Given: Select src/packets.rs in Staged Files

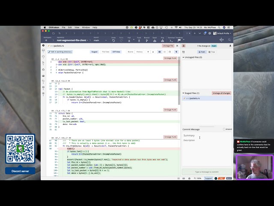Looking at the screenshot, I should click(207, 98).
